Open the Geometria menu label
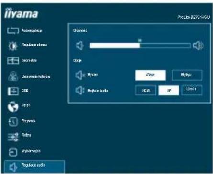The image size is (213, 174). click(29, 60)
